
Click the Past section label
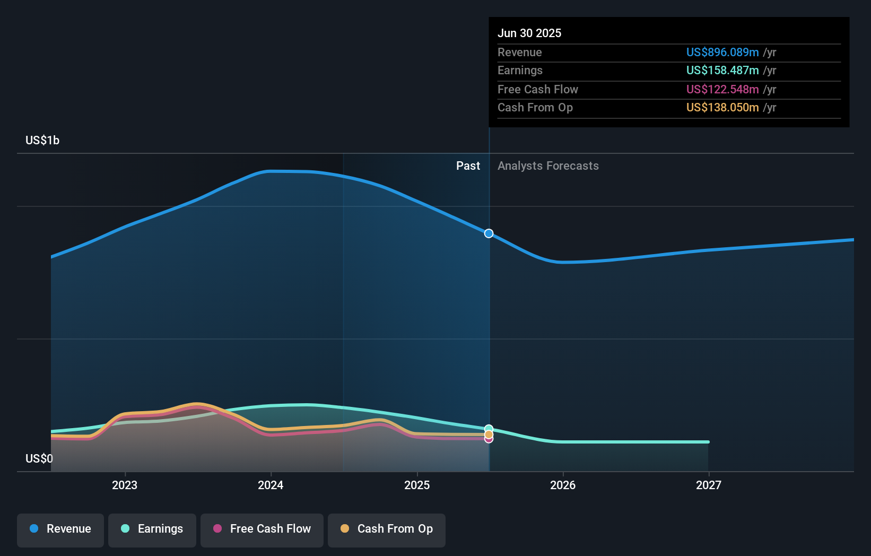coord(468,166)
